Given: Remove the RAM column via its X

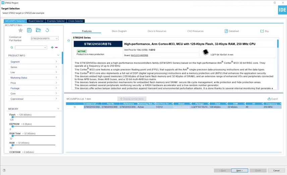Looking at the screenshot, I should click(244, 104).
